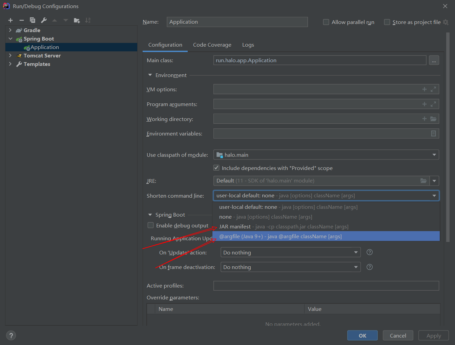Copy configuration icon in toolbar
Viewport: 455px width, 345px height.
(33, 20)
